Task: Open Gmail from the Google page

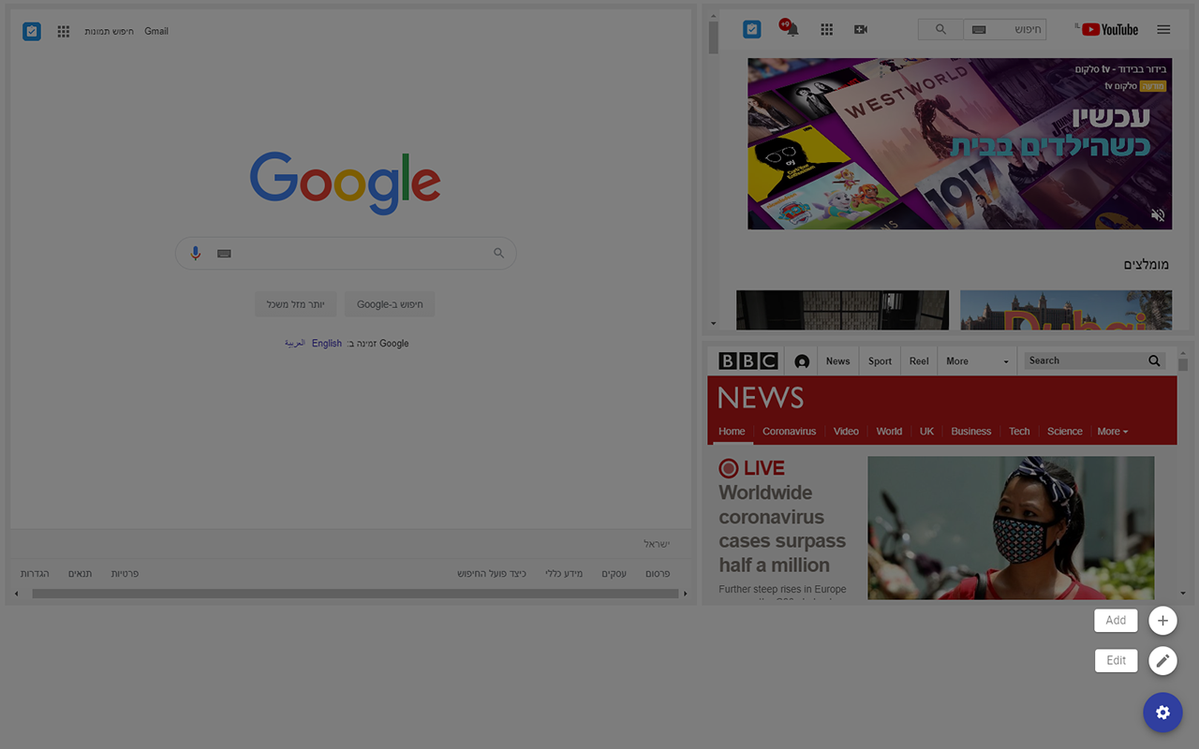Action: point(155,31)
